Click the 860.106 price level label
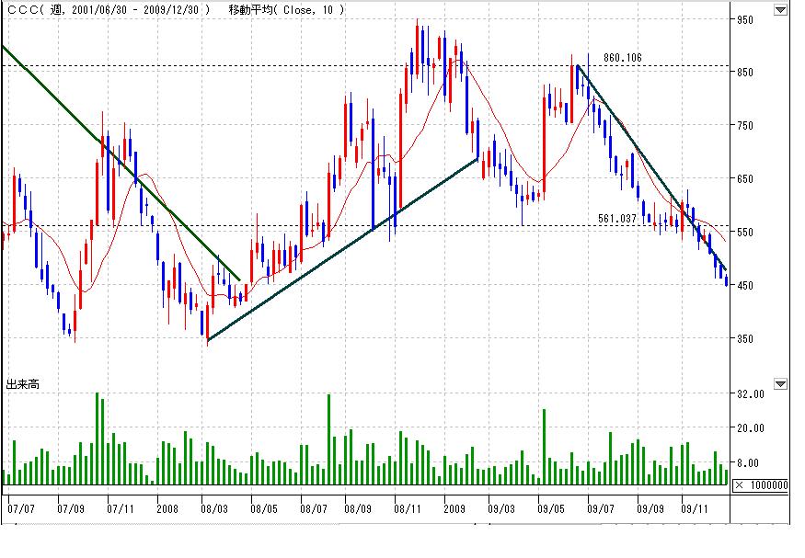This screenshot has width=805, height=558. tap(622, 57)
